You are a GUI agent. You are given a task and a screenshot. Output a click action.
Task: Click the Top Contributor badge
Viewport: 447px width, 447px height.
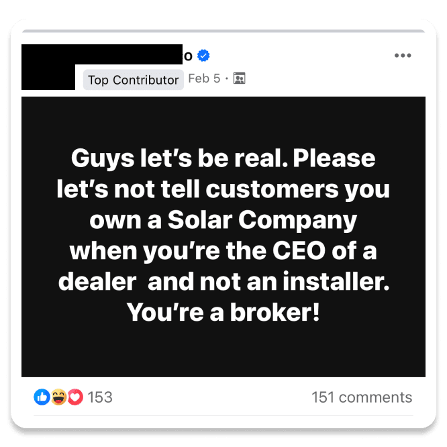pos(133,80)
